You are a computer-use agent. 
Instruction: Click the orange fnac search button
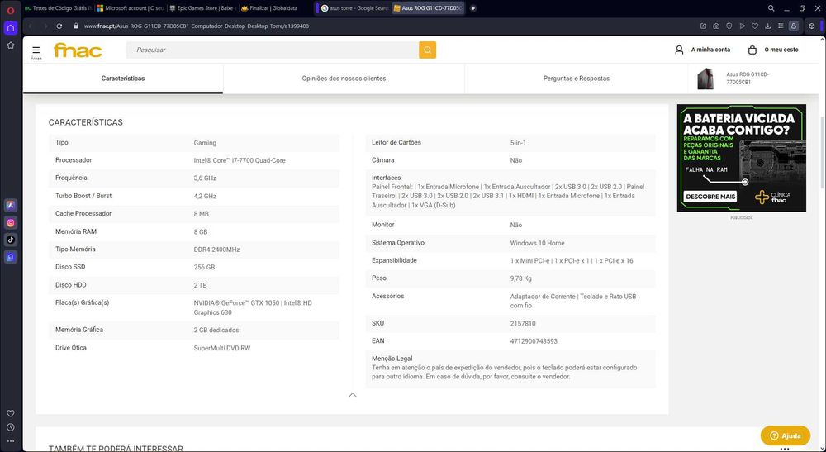point(427,50)
